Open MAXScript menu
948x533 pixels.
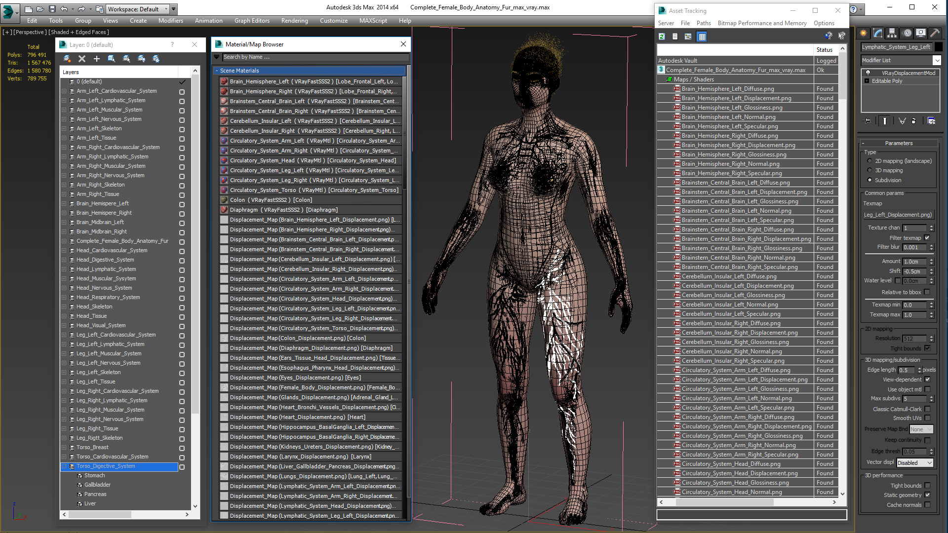(373, 21)
